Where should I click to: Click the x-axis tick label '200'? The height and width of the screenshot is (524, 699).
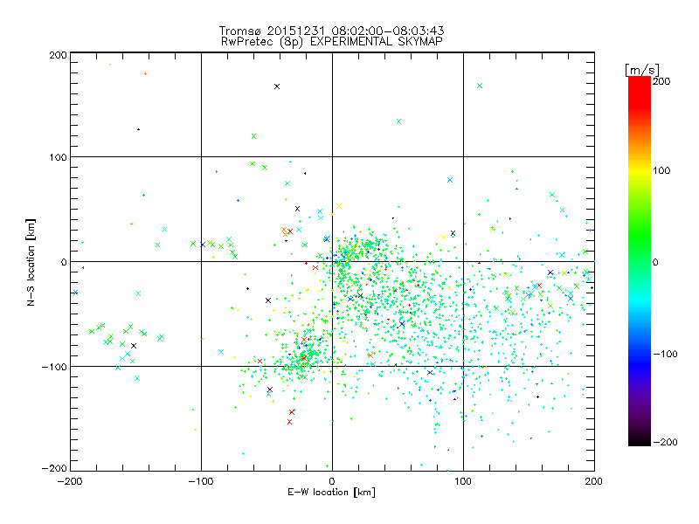594,481
